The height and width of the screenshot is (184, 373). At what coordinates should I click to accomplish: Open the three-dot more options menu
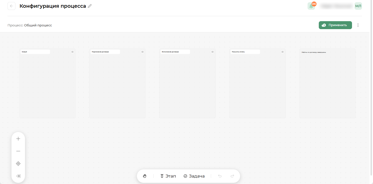coord(358,25)
